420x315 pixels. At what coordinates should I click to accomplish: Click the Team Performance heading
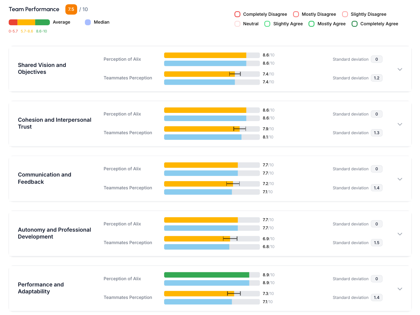point(34,9)
